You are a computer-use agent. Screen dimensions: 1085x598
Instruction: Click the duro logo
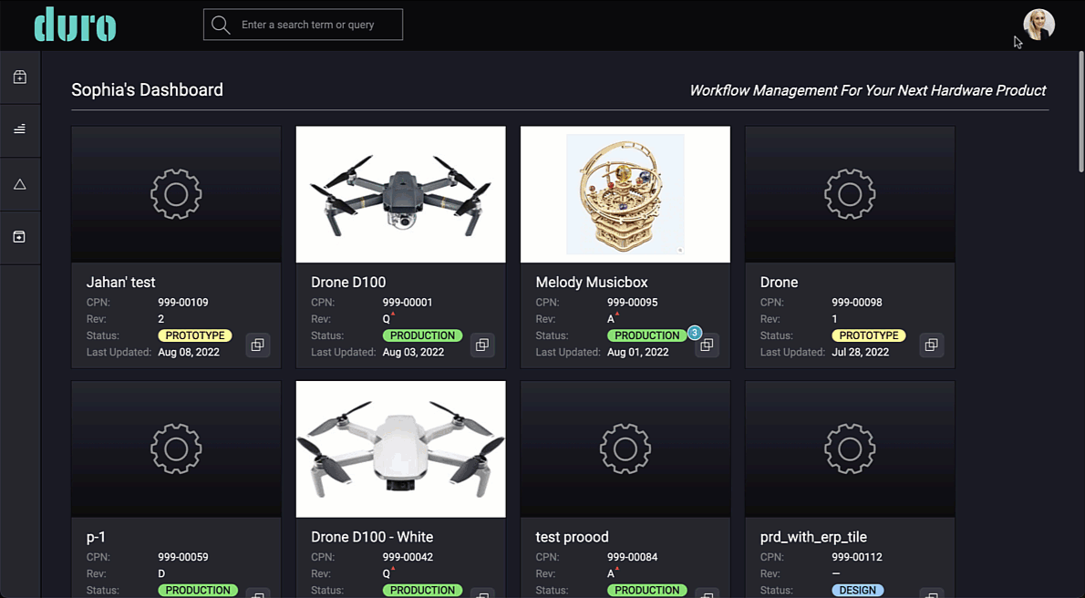point(75,25)
